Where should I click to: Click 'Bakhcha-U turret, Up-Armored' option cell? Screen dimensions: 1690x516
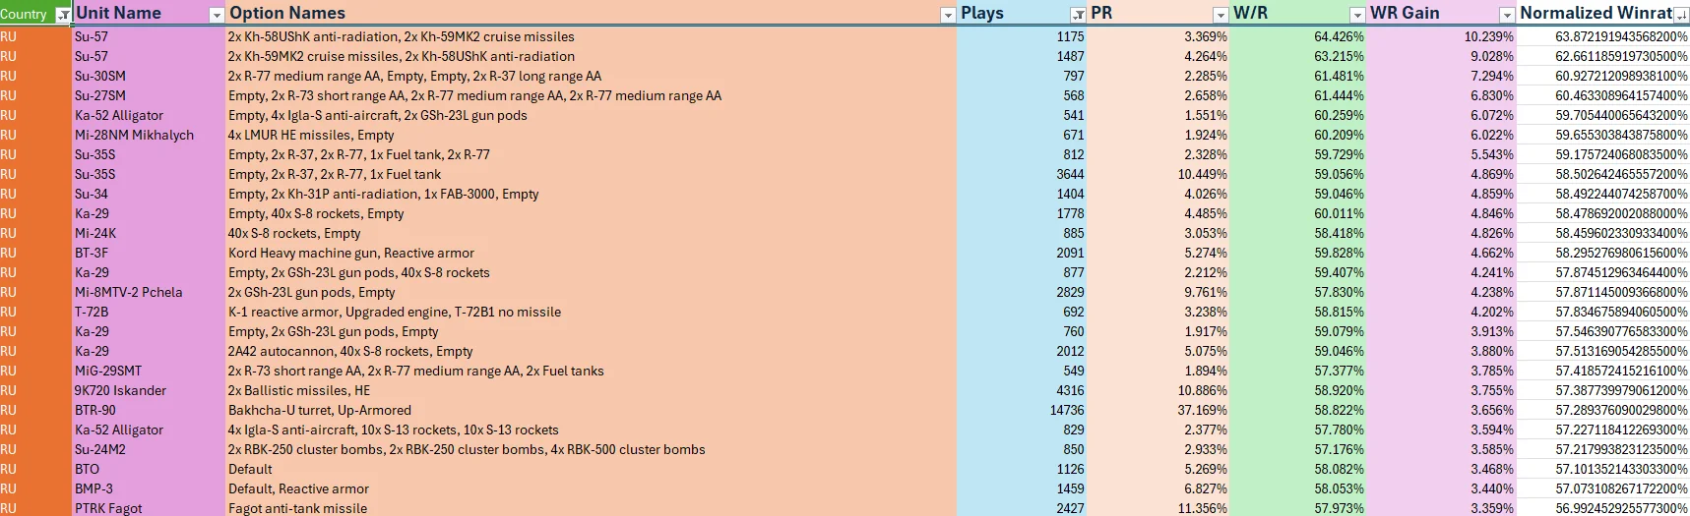592,410
